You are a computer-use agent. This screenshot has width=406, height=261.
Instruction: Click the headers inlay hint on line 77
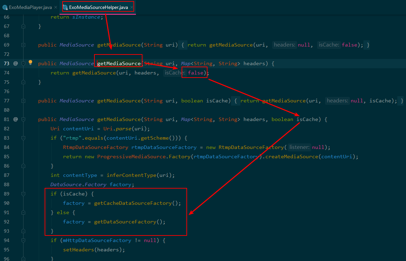(337, 101)
